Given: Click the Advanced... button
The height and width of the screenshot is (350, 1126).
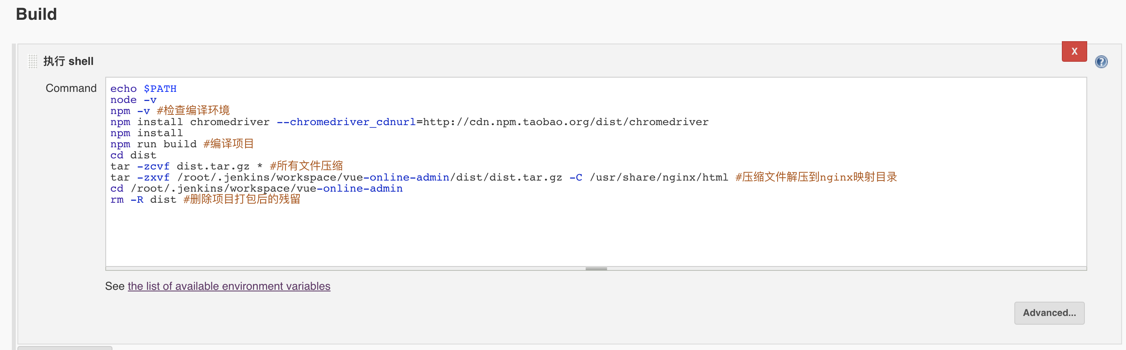Looking at the screenshot, I should [x=1049, y=313].
